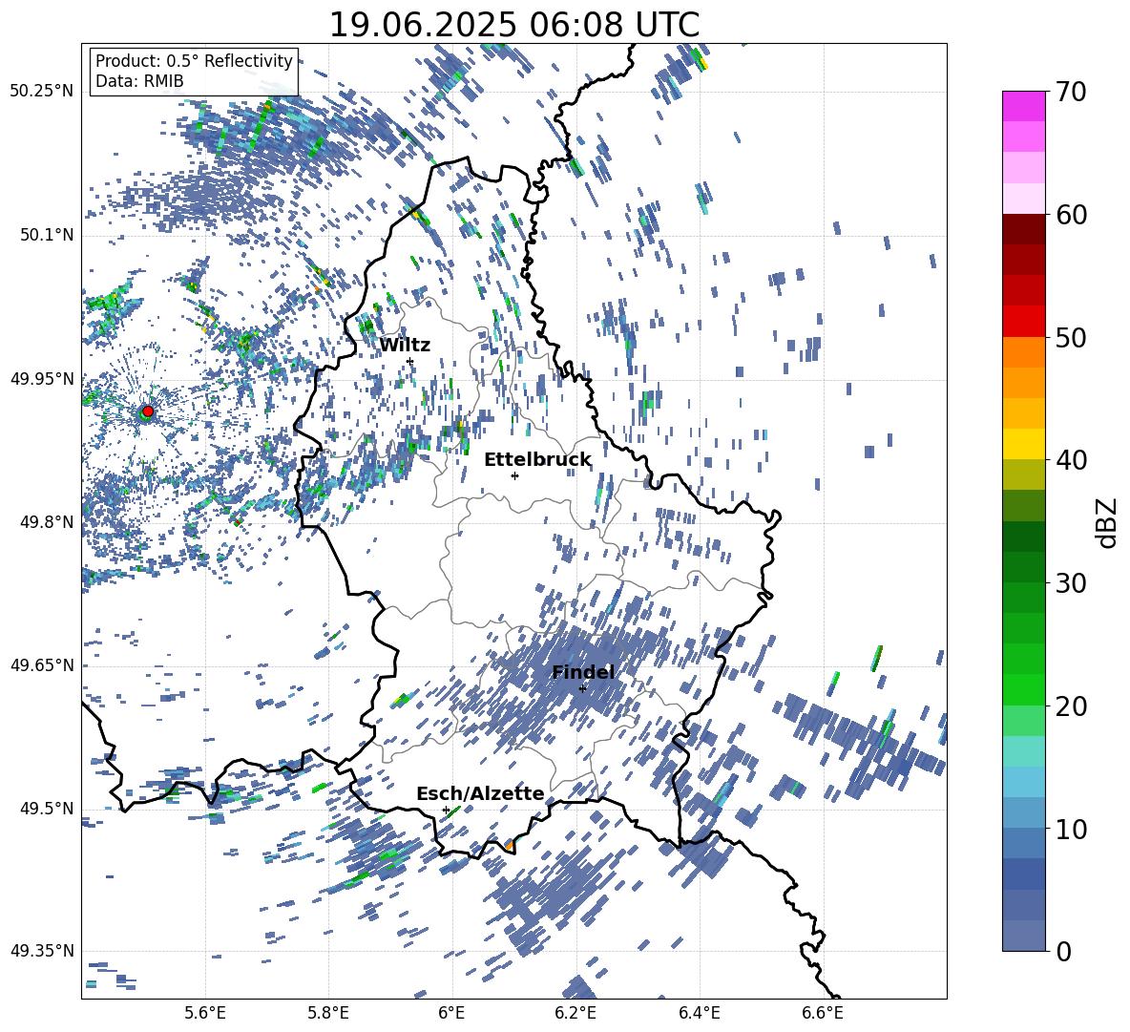Click the 60 colorbar tick label
Image resolution: width=1130 pixels, height=1032 pixels.
pos(1072,215)
